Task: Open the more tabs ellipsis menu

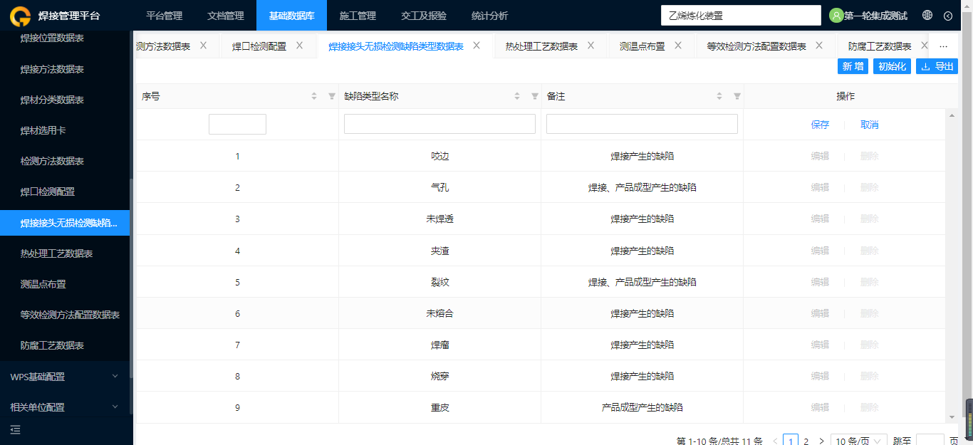Action: (x=944, y=46)
